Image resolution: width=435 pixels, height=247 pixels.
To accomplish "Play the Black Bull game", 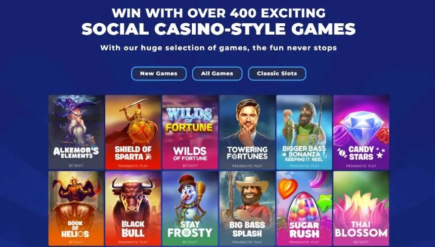I will [133, 208].
